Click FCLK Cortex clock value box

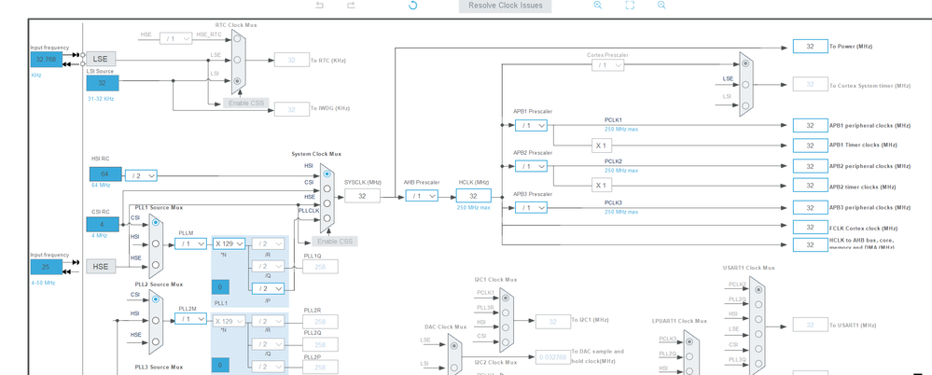810,228
